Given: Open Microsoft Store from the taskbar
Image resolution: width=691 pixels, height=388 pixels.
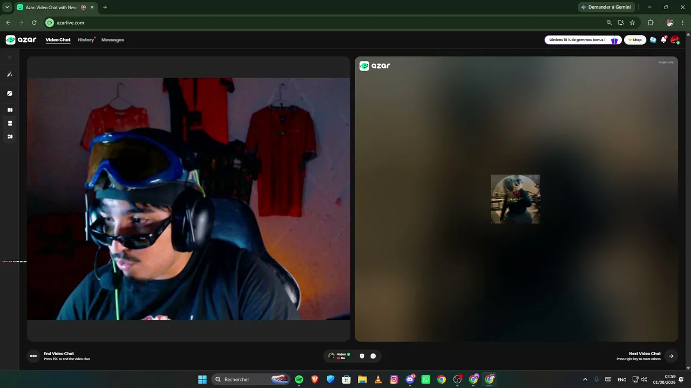Looking at the screenshot, I should pos(347,379).
